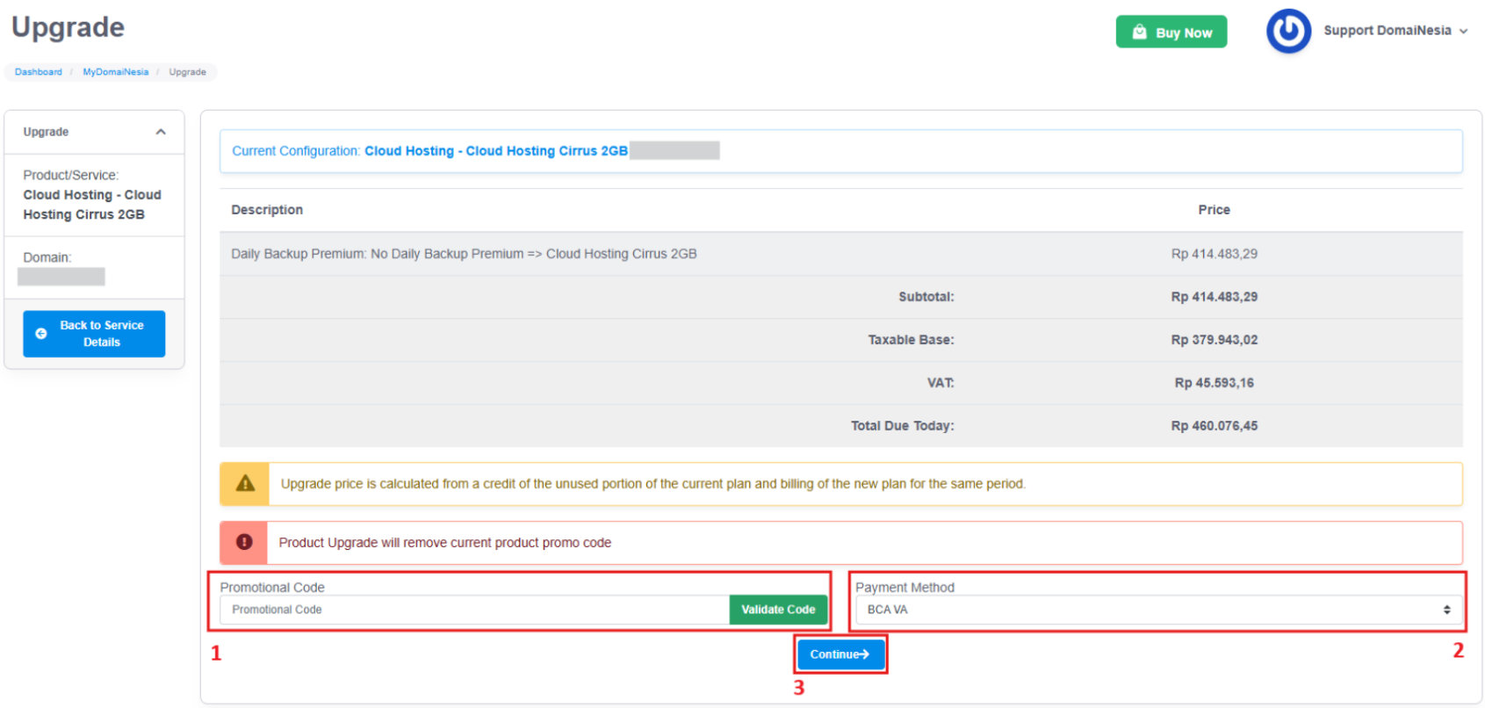Click the back arrow icon in the Service Details button
The height and width of the screenshot is (708, 1485).
(41, 334)
